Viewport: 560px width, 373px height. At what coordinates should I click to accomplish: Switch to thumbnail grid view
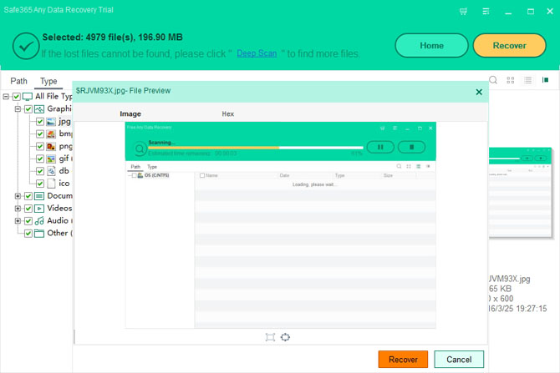tap(511, 80)
